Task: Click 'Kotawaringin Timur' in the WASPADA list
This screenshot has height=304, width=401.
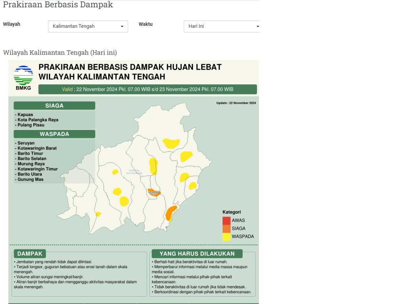Action: point(38,169)
